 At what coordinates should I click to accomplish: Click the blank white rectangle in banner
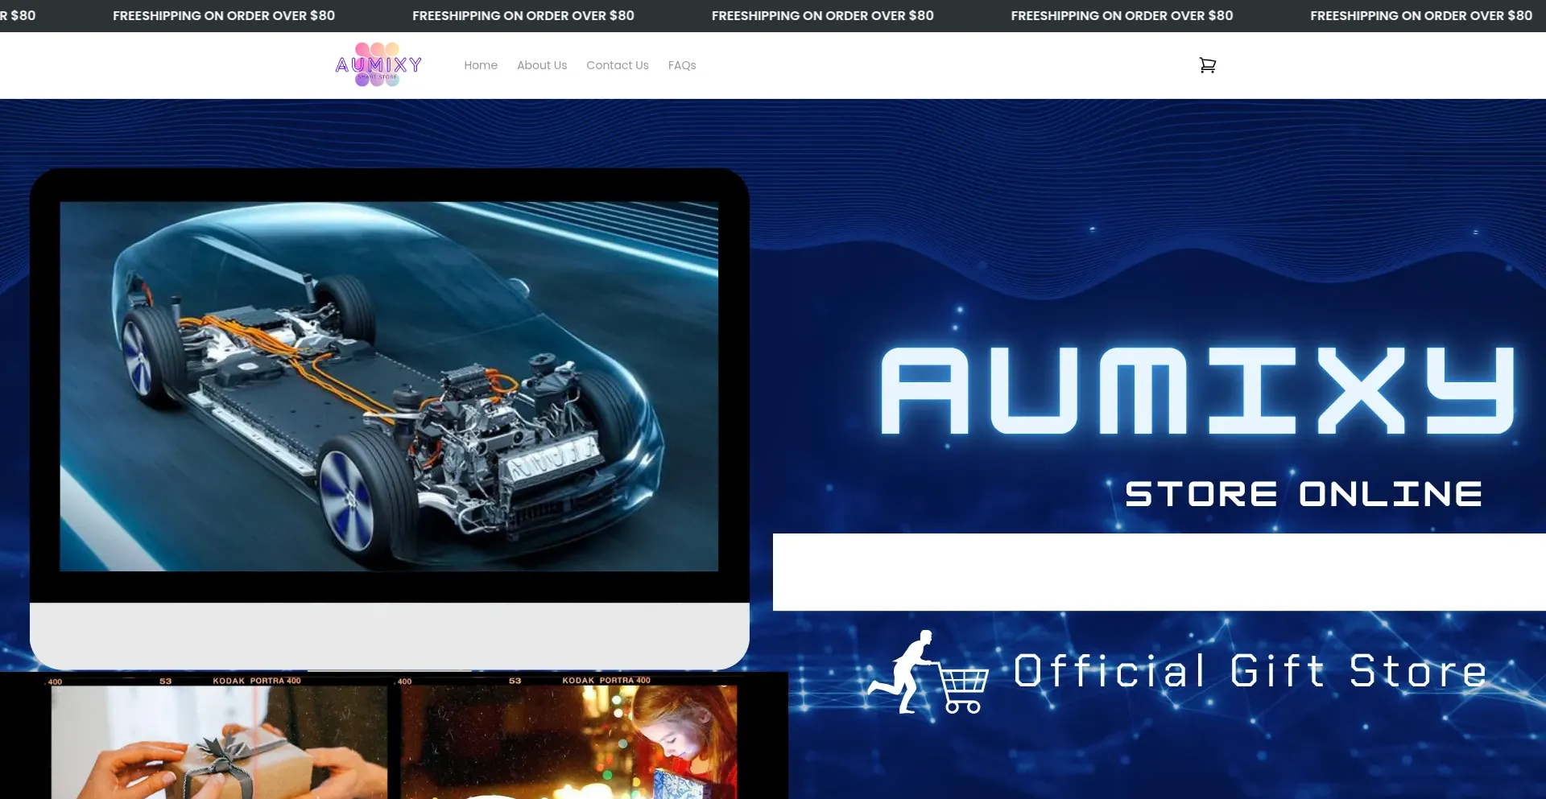pos(1159,571)
